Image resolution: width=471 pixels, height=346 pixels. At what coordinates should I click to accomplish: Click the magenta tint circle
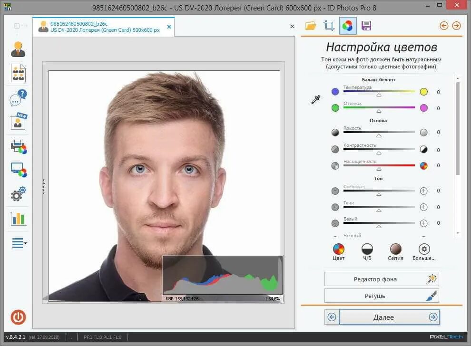(x=423, y=108)
